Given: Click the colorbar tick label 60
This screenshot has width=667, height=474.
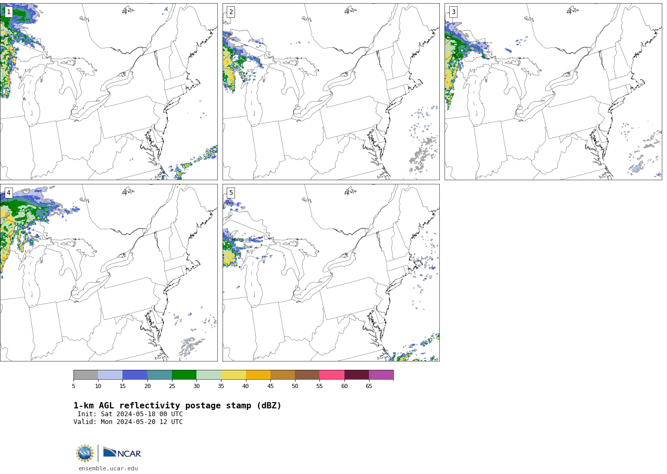Looking at the screenshot, I should pos(344,386).
